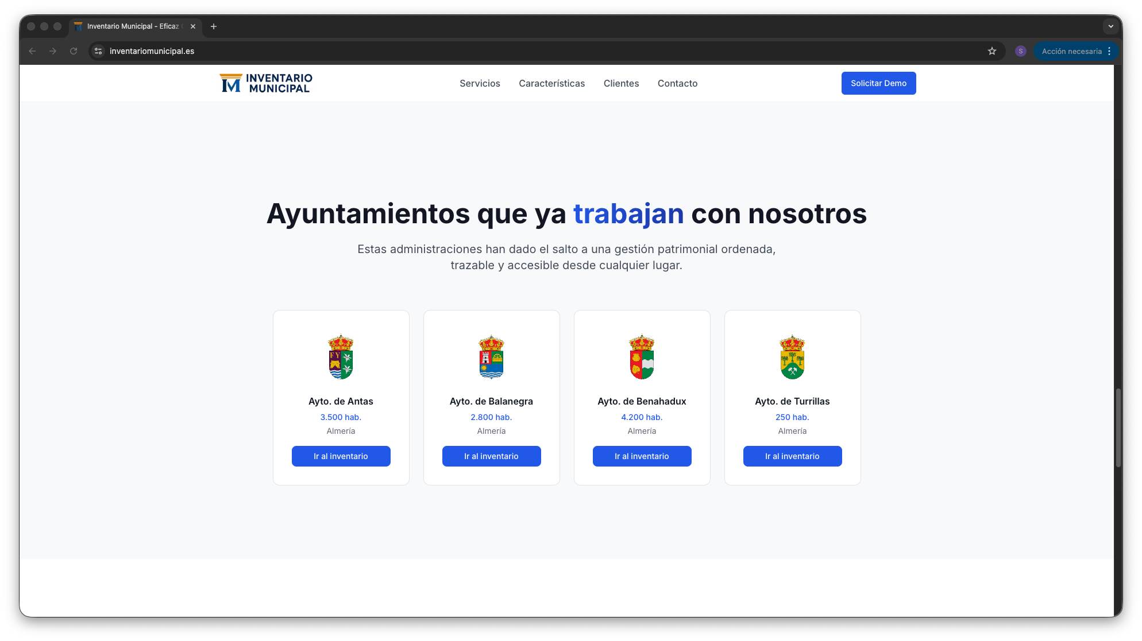Reload the page
This screenshot has width=1142, height=641.
click(x=74, y=51)
